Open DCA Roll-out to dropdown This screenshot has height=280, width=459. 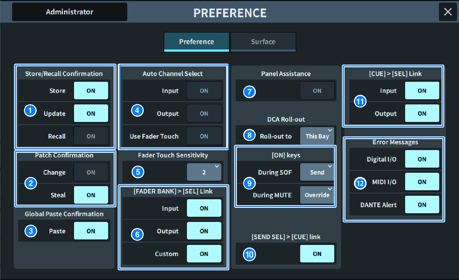317,136
